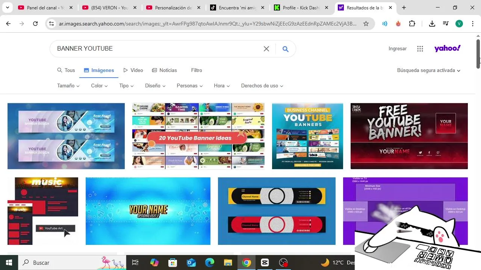Viewport: 481px width, 270px height.
Task: Open the green V profile avatar
Action: click(x=459, y=24)
